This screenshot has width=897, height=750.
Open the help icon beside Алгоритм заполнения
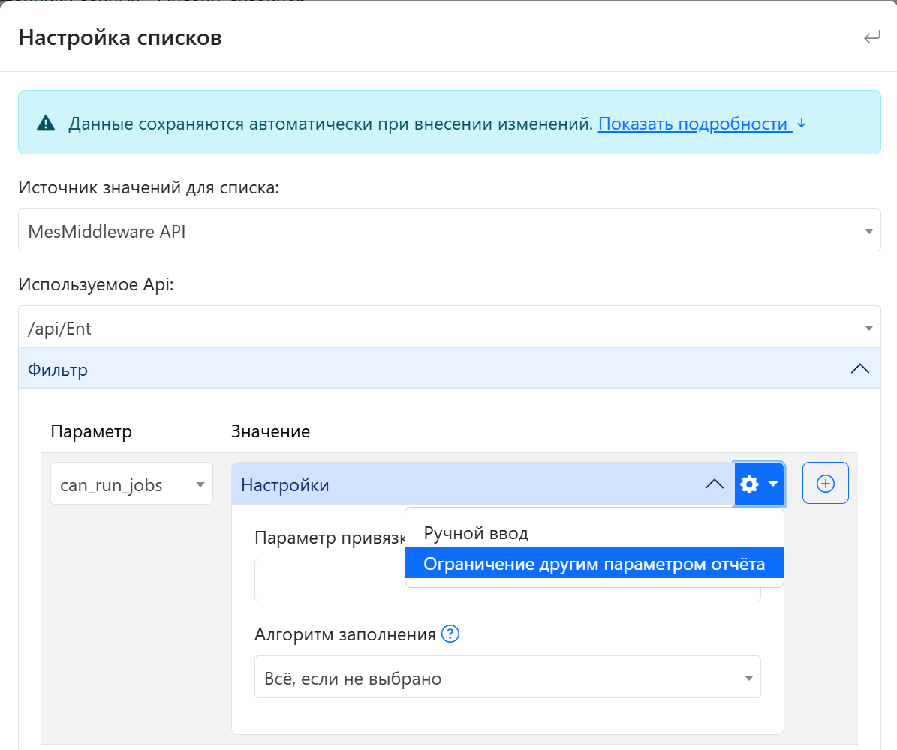click(450, 634)
